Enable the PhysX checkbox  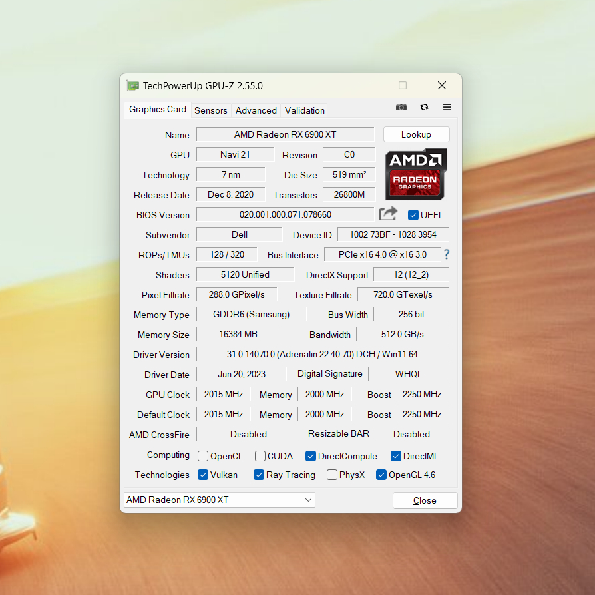[x=332, y=475]
